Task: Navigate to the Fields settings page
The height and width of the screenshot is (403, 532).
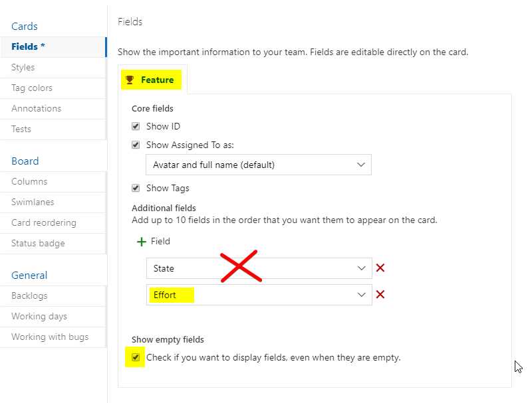Action: 27,47
